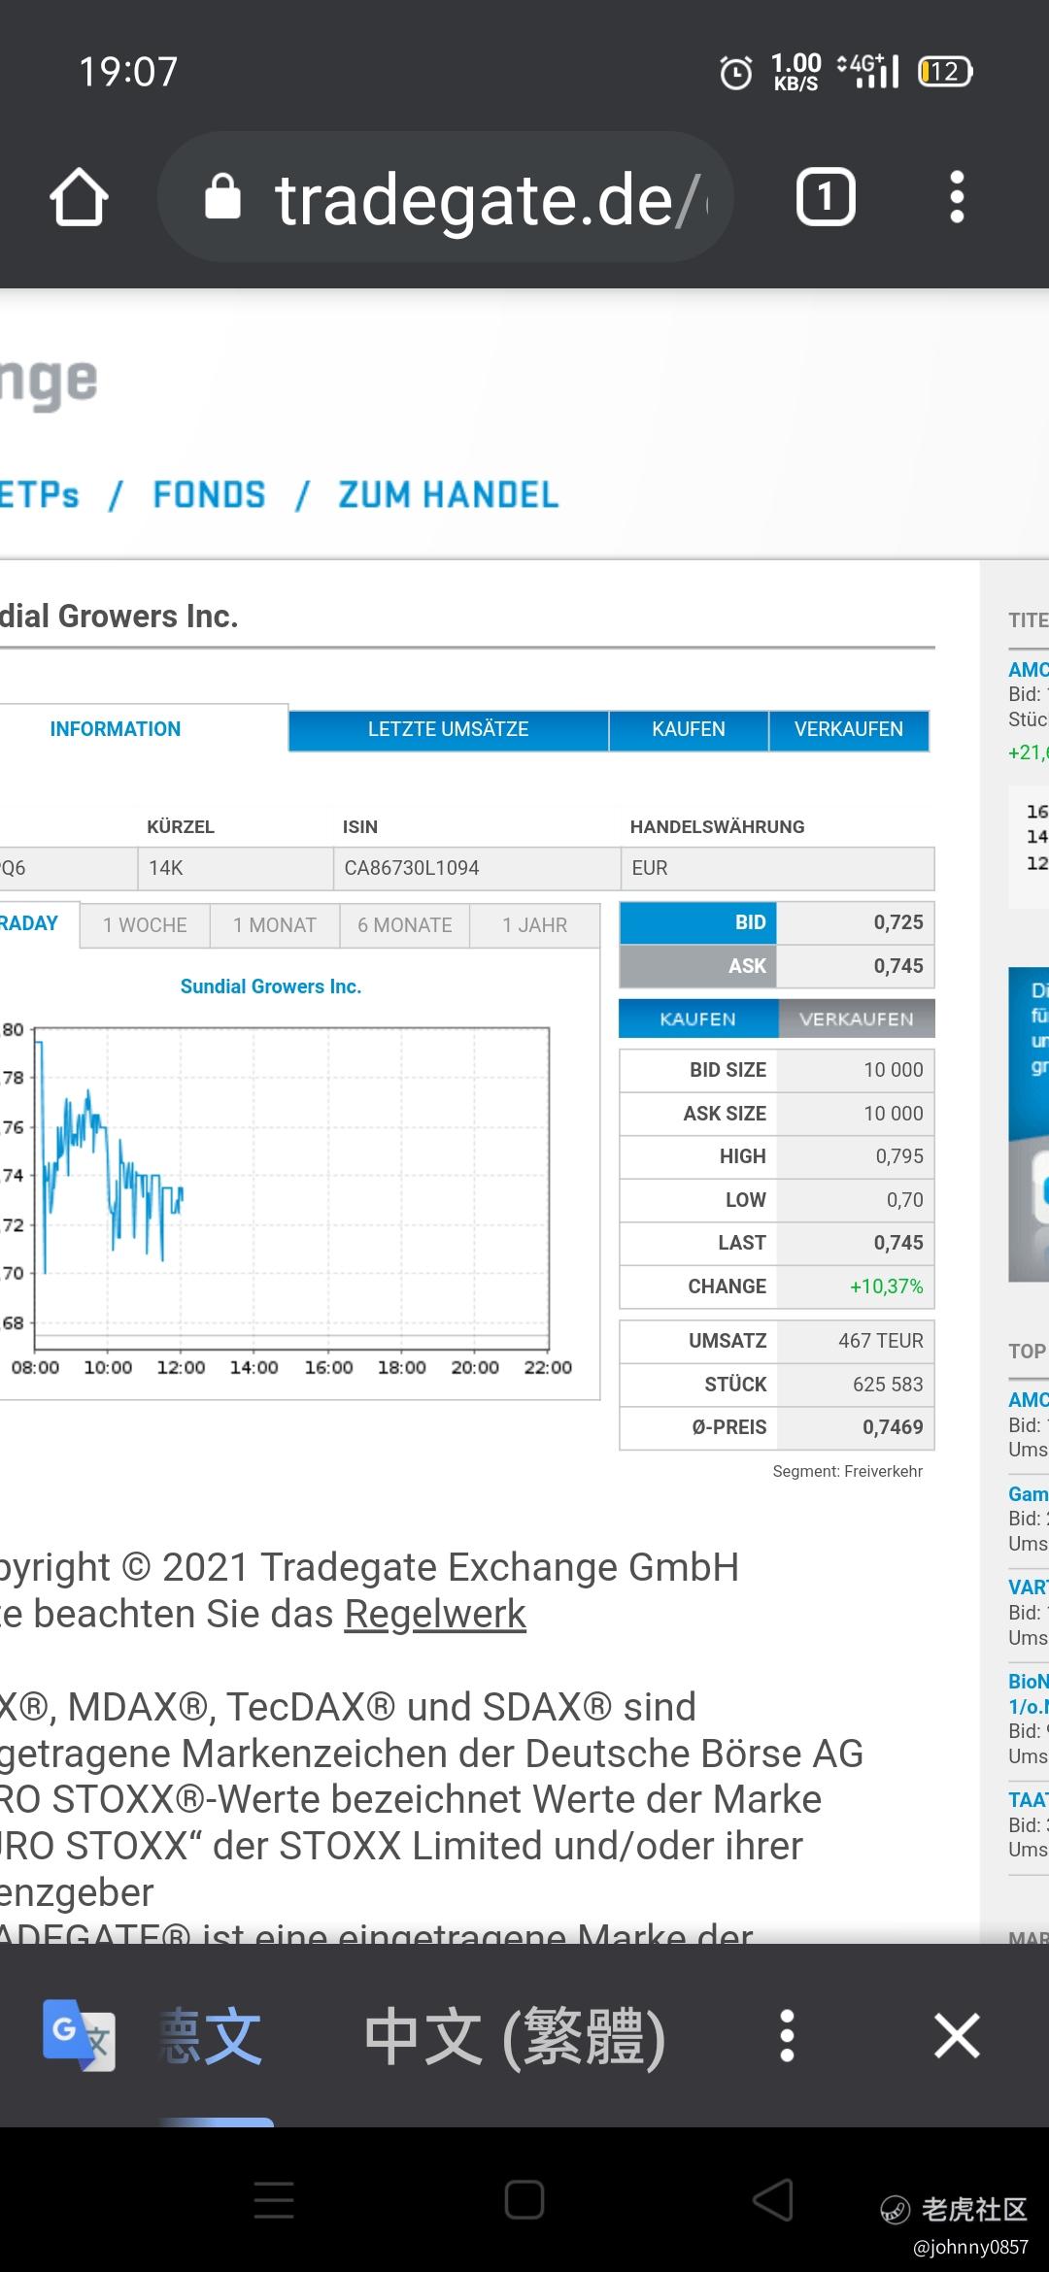Click the BID price 0,725
Image resolution: width=1049 pixels, height=2272 pixels.
tap(898, 922)
